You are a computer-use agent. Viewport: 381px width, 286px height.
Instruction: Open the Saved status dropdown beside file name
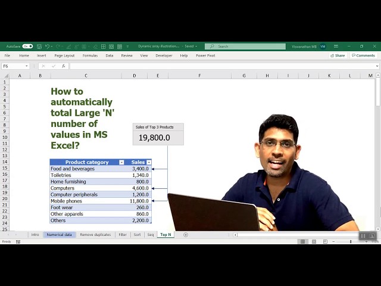[x=196, y=46]
